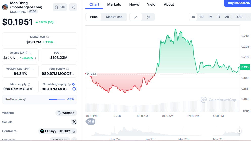
Task: Click circulating supply progress ring
Action: (74, 89)
